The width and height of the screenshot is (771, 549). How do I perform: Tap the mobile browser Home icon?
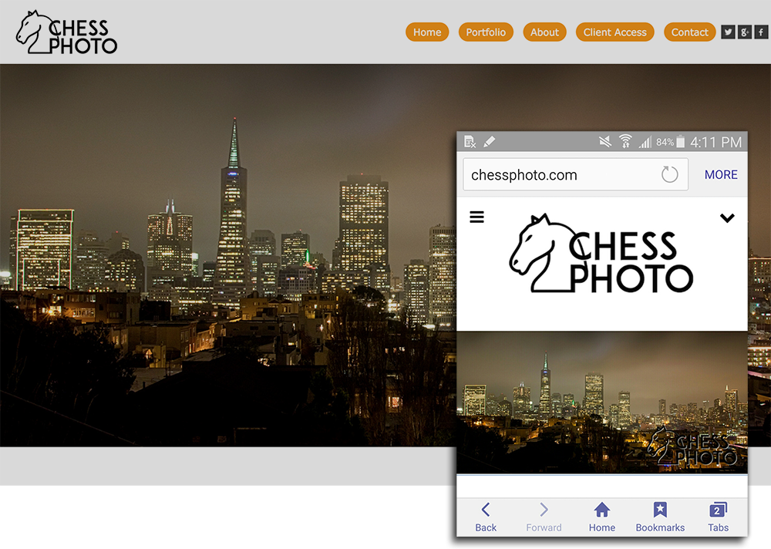(602, 517)
